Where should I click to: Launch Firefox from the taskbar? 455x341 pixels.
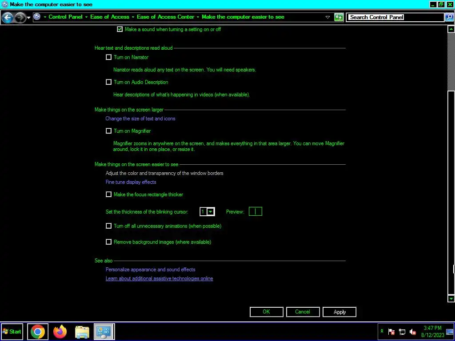click(60, 331)
